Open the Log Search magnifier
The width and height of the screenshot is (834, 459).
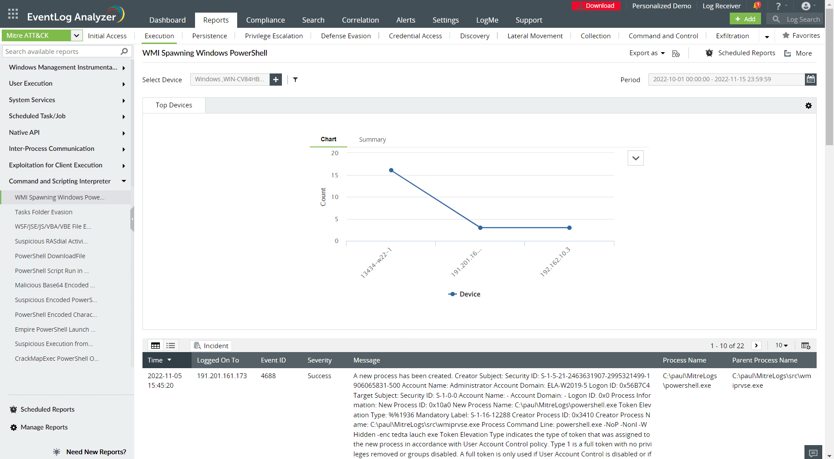pos(776,19)
